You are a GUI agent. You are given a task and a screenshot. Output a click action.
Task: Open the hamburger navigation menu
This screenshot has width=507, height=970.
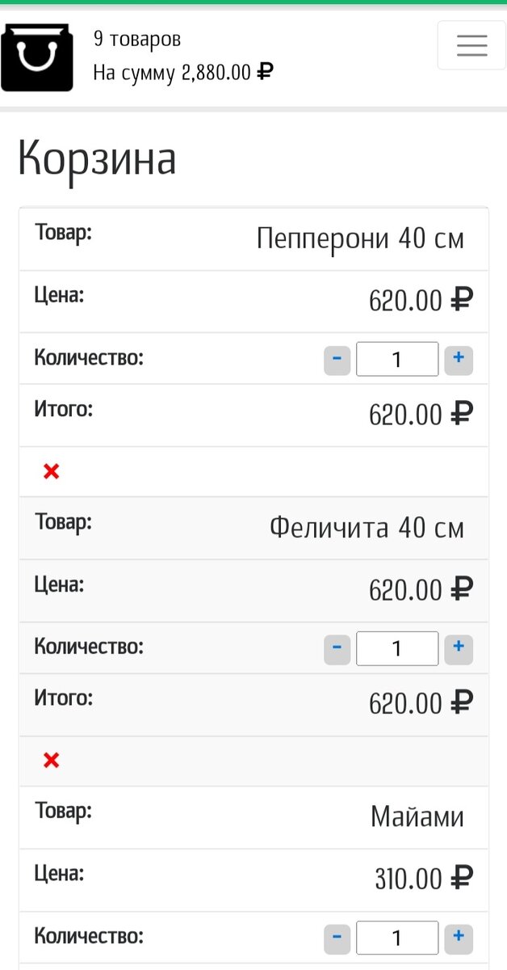click(471, 45)
